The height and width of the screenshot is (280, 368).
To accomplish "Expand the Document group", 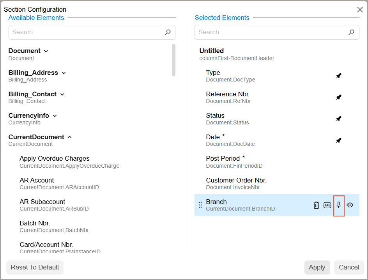I will coord(46,51).
